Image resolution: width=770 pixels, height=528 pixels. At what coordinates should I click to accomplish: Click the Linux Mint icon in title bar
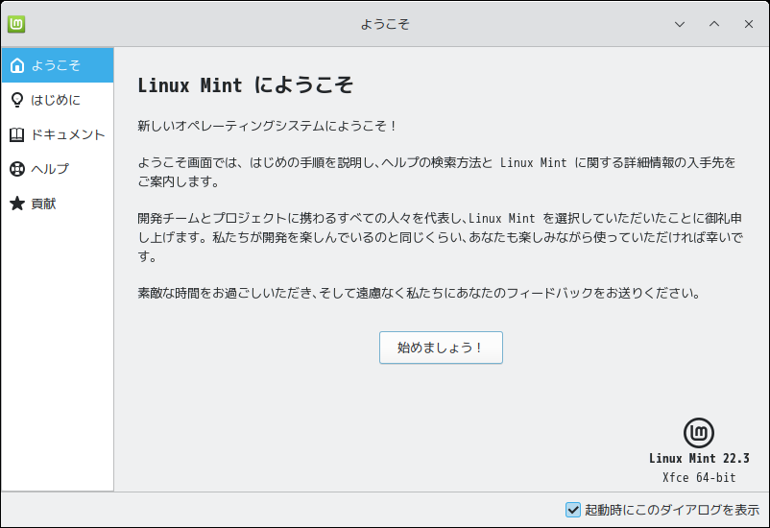(16, 24)
